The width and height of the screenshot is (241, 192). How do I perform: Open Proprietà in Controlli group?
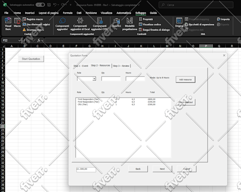point(146,19)
